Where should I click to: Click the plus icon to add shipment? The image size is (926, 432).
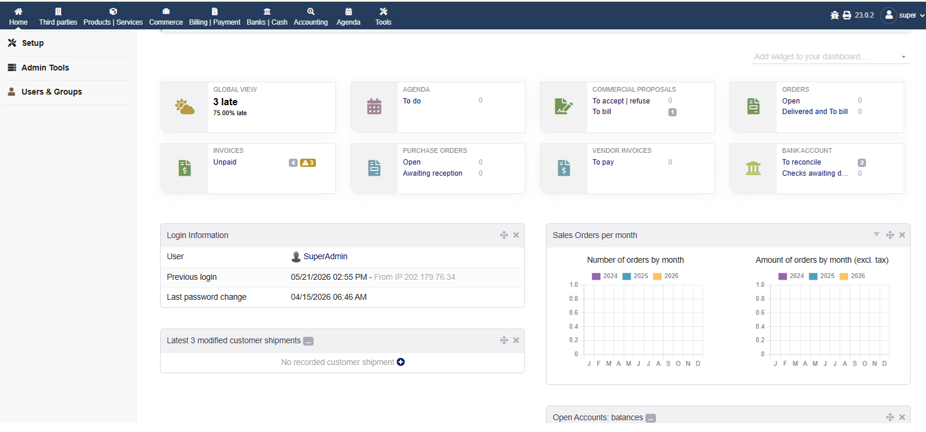pos(401,362)
